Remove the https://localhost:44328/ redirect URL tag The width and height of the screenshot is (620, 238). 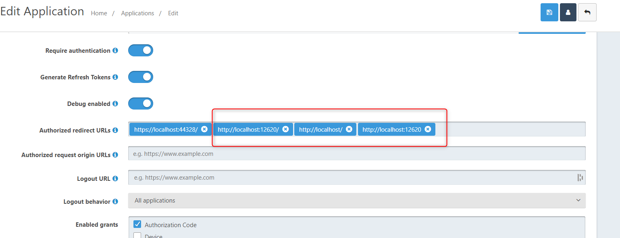point(204,129)
